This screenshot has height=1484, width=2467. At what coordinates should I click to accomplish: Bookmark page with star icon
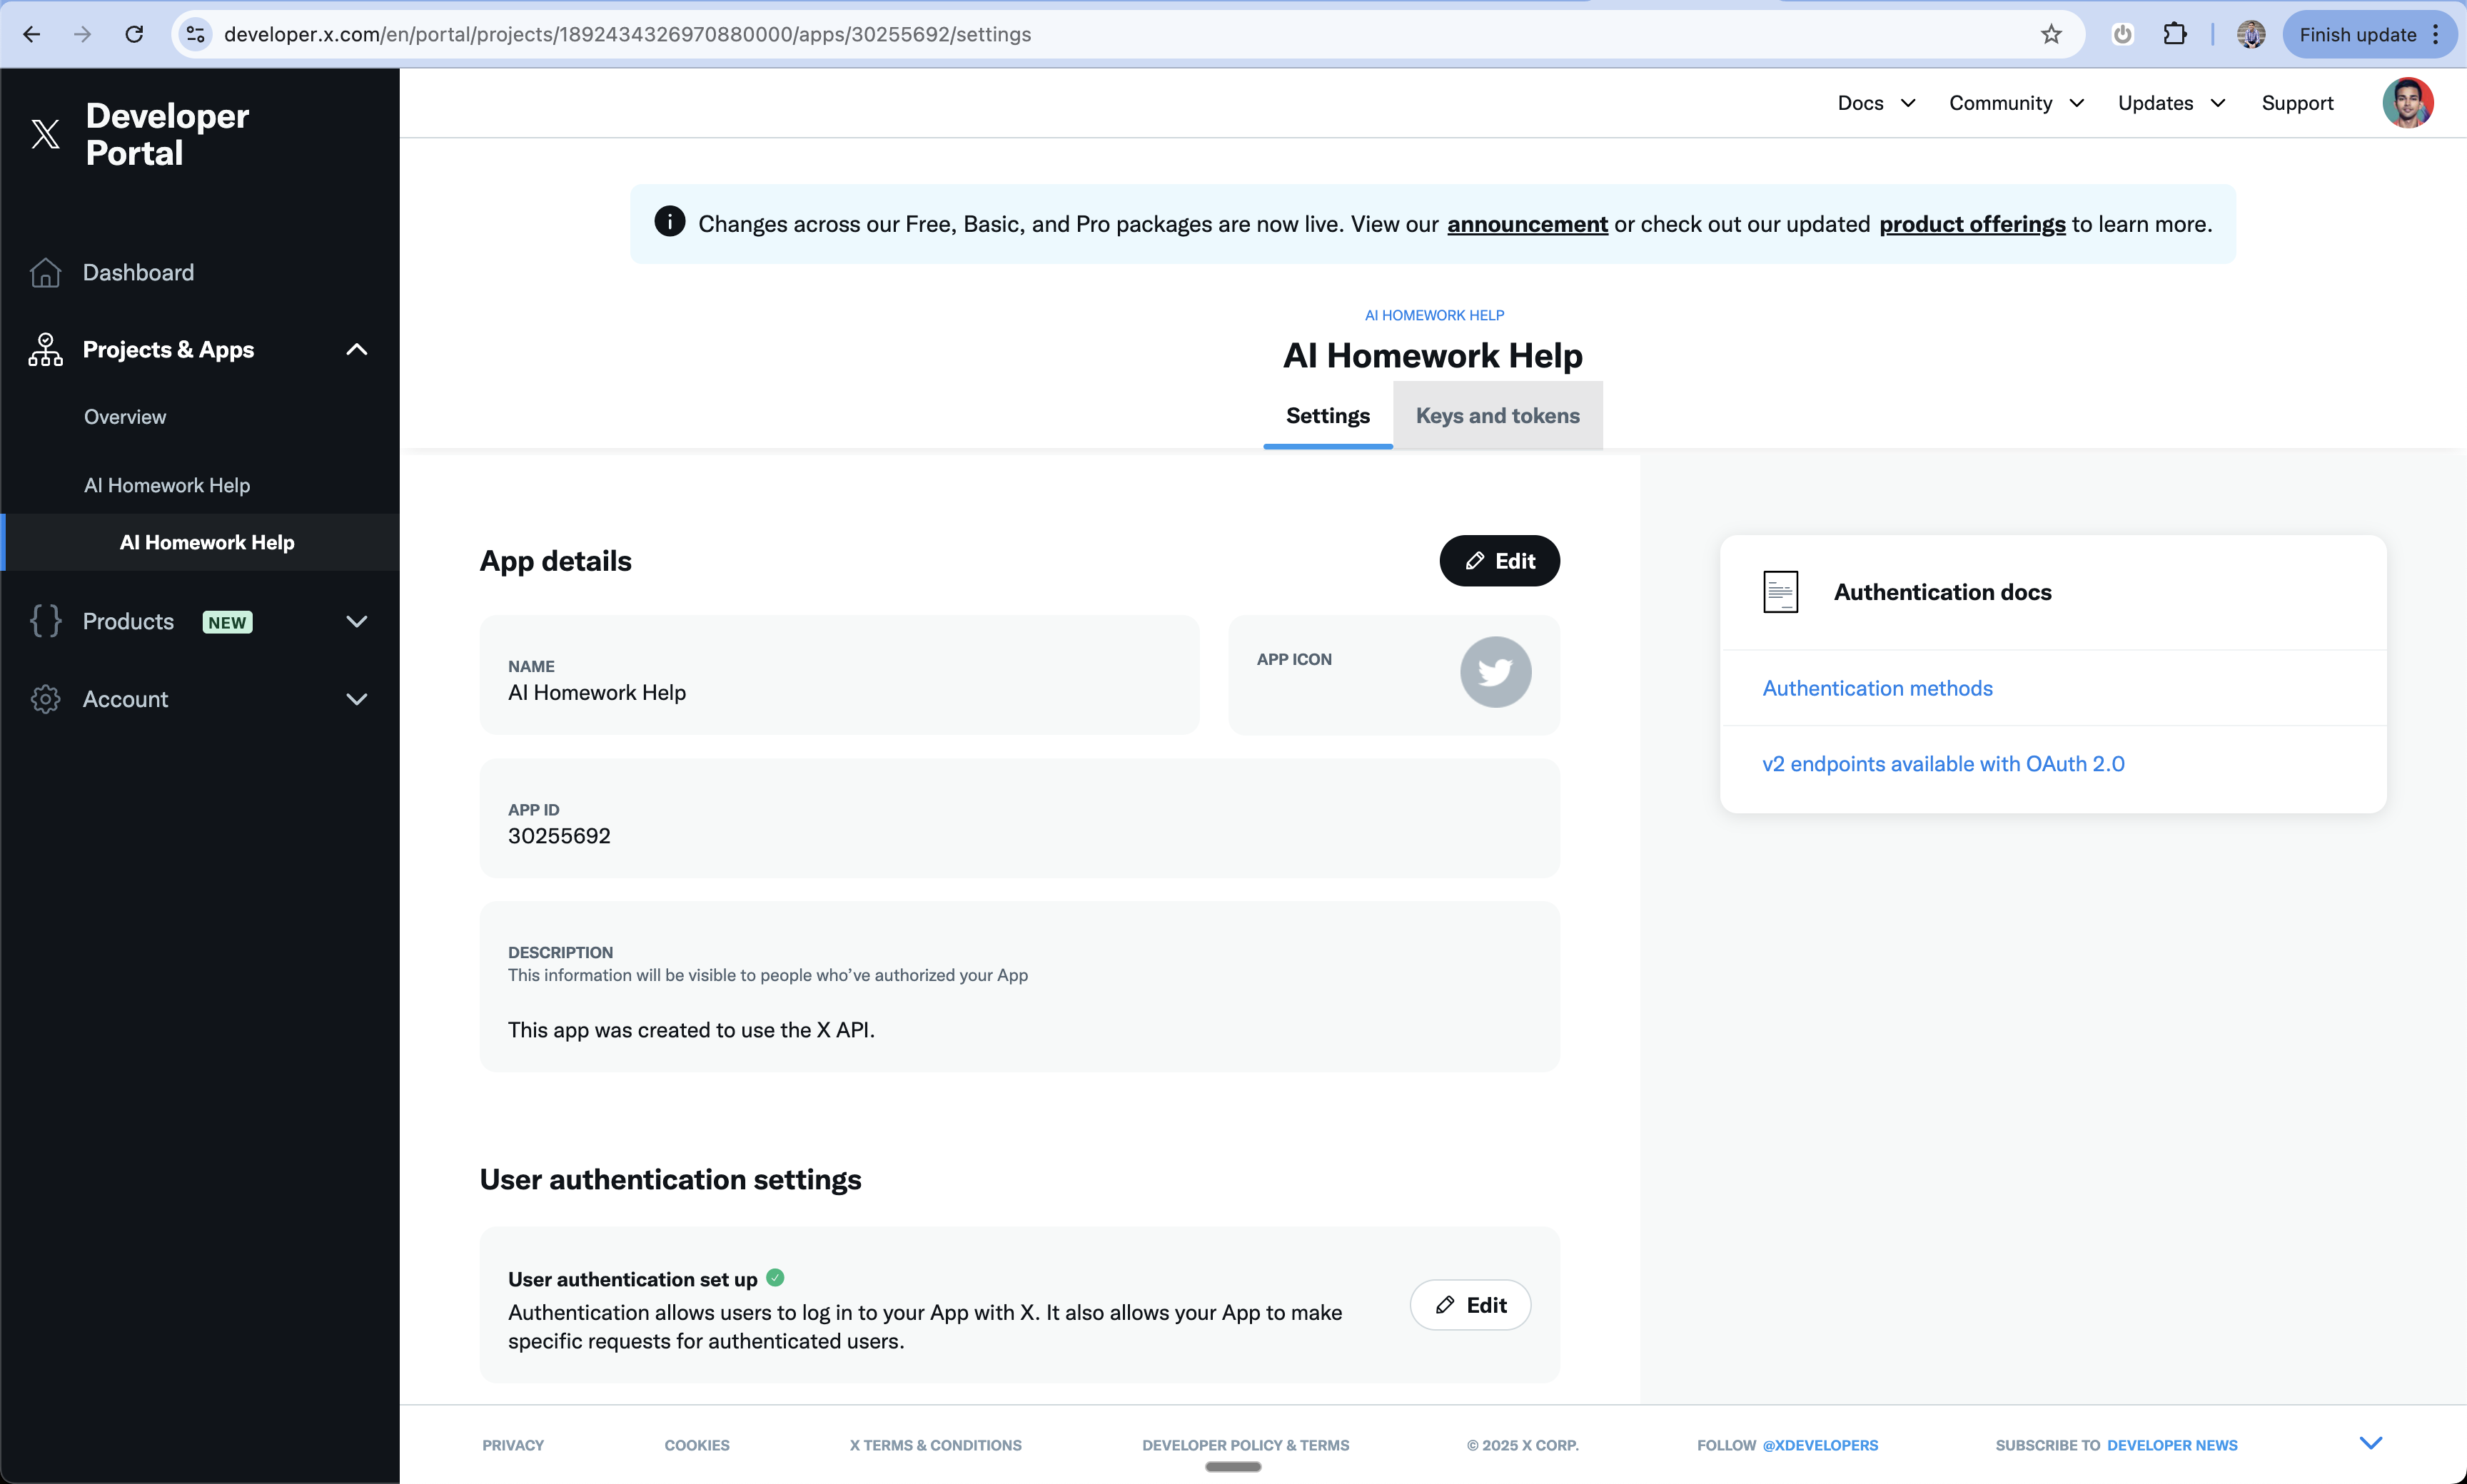point(2051,34)
